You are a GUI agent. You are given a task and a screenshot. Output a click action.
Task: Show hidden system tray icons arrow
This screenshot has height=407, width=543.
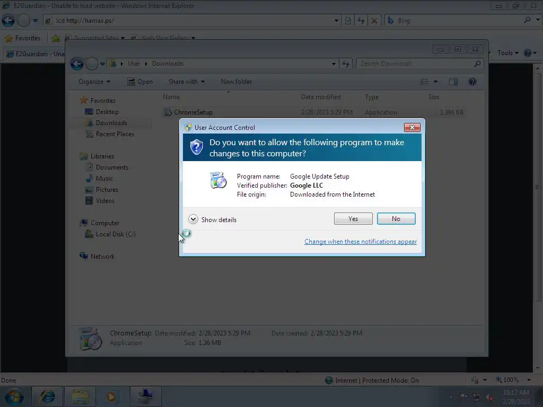[x=451, y=397]
